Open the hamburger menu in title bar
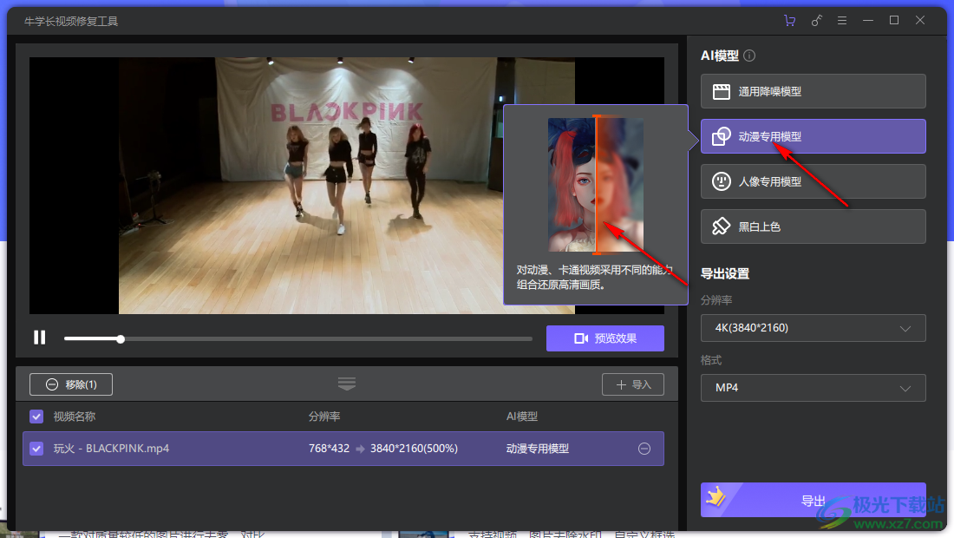Image resolution: width=954 pixels, height=538 pixels. [841, 21]
